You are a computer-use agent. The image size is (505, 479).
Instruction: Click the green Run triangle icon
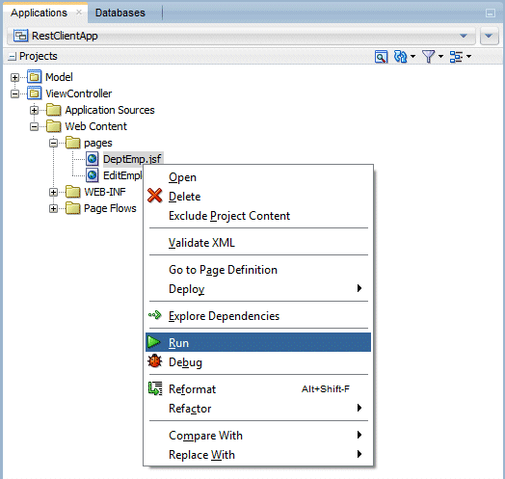tap(154, 342)
